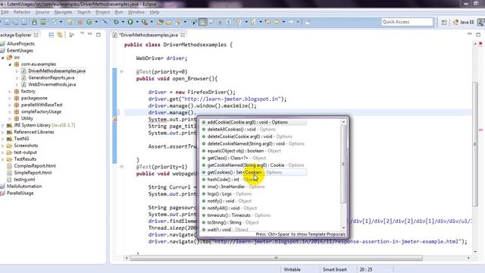The image size is (485, 273).
Task: Click the Search flashlight toolbar icon
Action: pos(179,22)
